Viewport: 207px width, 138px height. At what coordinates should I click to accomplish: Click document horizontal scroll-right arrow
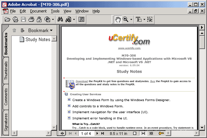pyautogui.click(x=197, y=133)
